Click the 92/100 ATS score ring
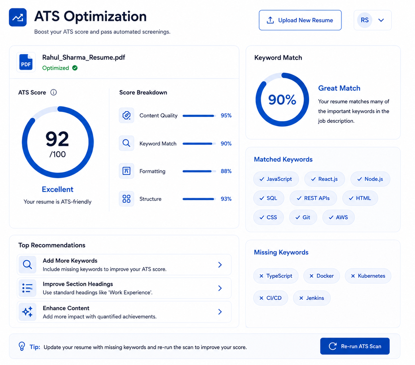This screenshot has height=365, width=415. tap(58, 142)
